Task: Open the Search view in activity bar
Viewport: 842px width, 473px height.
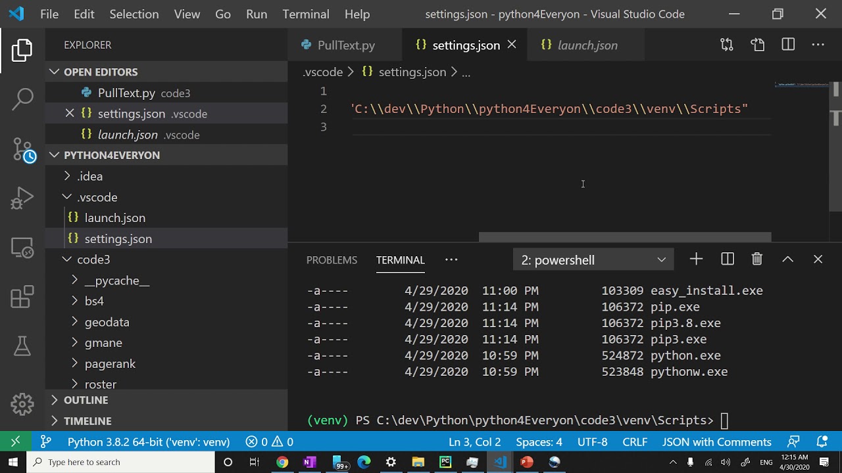Action: pos(22,100)
